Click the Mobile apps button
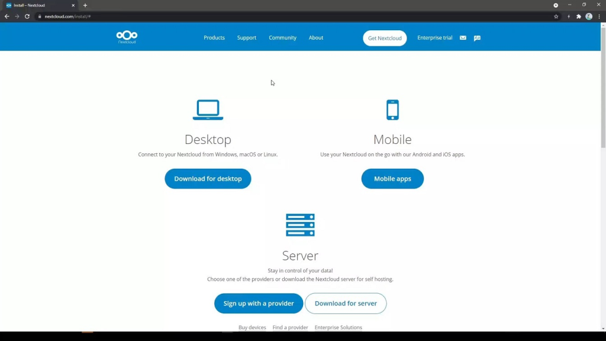 coord(392,179)
